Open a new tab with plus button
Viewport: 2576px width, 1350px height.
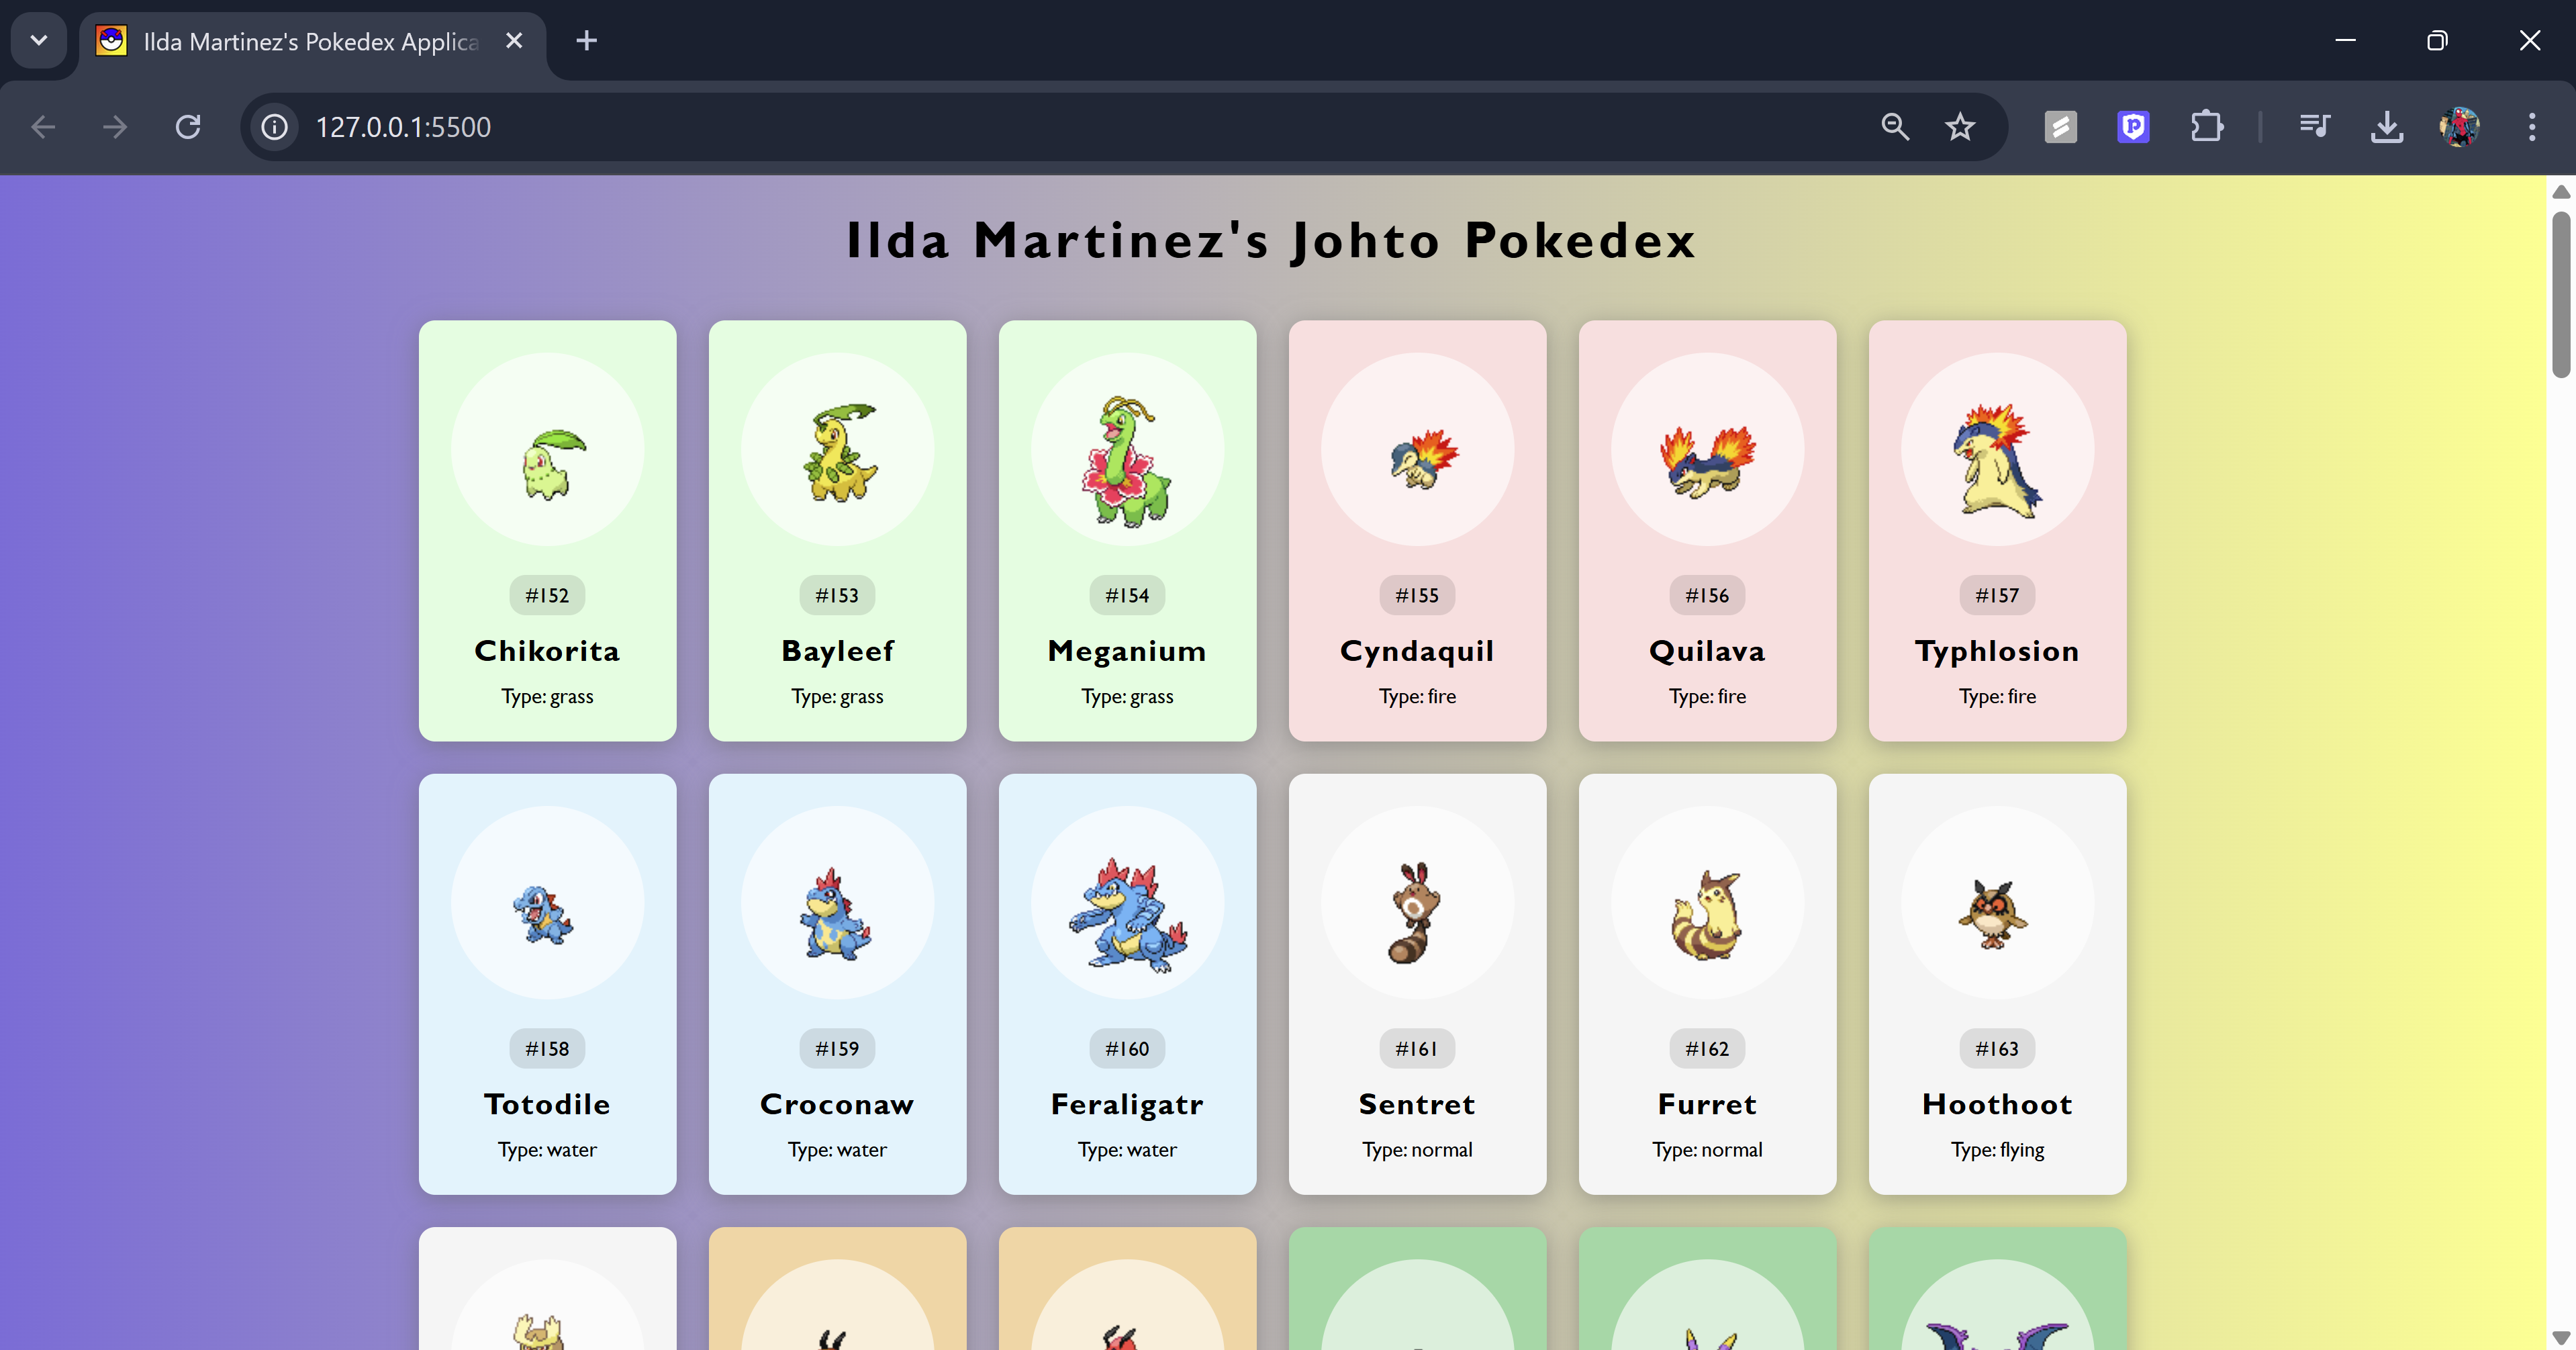click(x=587, y=41)
